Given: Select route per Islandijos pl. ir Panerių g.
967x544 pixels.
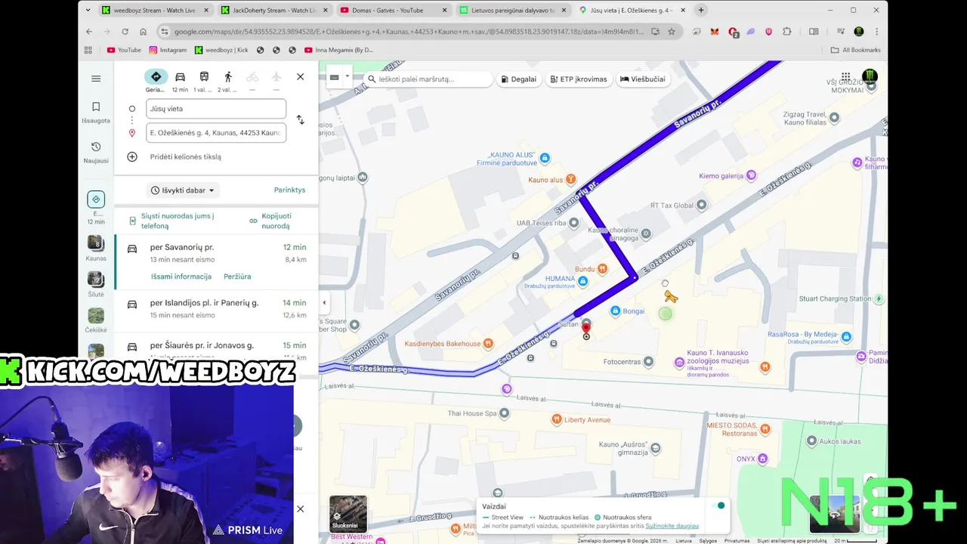Looking at the screenshot, I should (217, 308).
